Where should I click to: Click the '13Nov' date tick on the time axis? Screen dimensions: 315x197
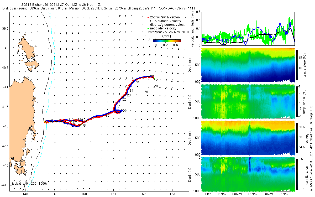pyautogui.click(x=253, y=194)
